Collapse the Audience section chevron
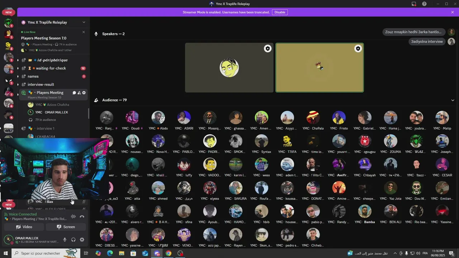This screenshot has height=258, width=459. coord(453,100)
